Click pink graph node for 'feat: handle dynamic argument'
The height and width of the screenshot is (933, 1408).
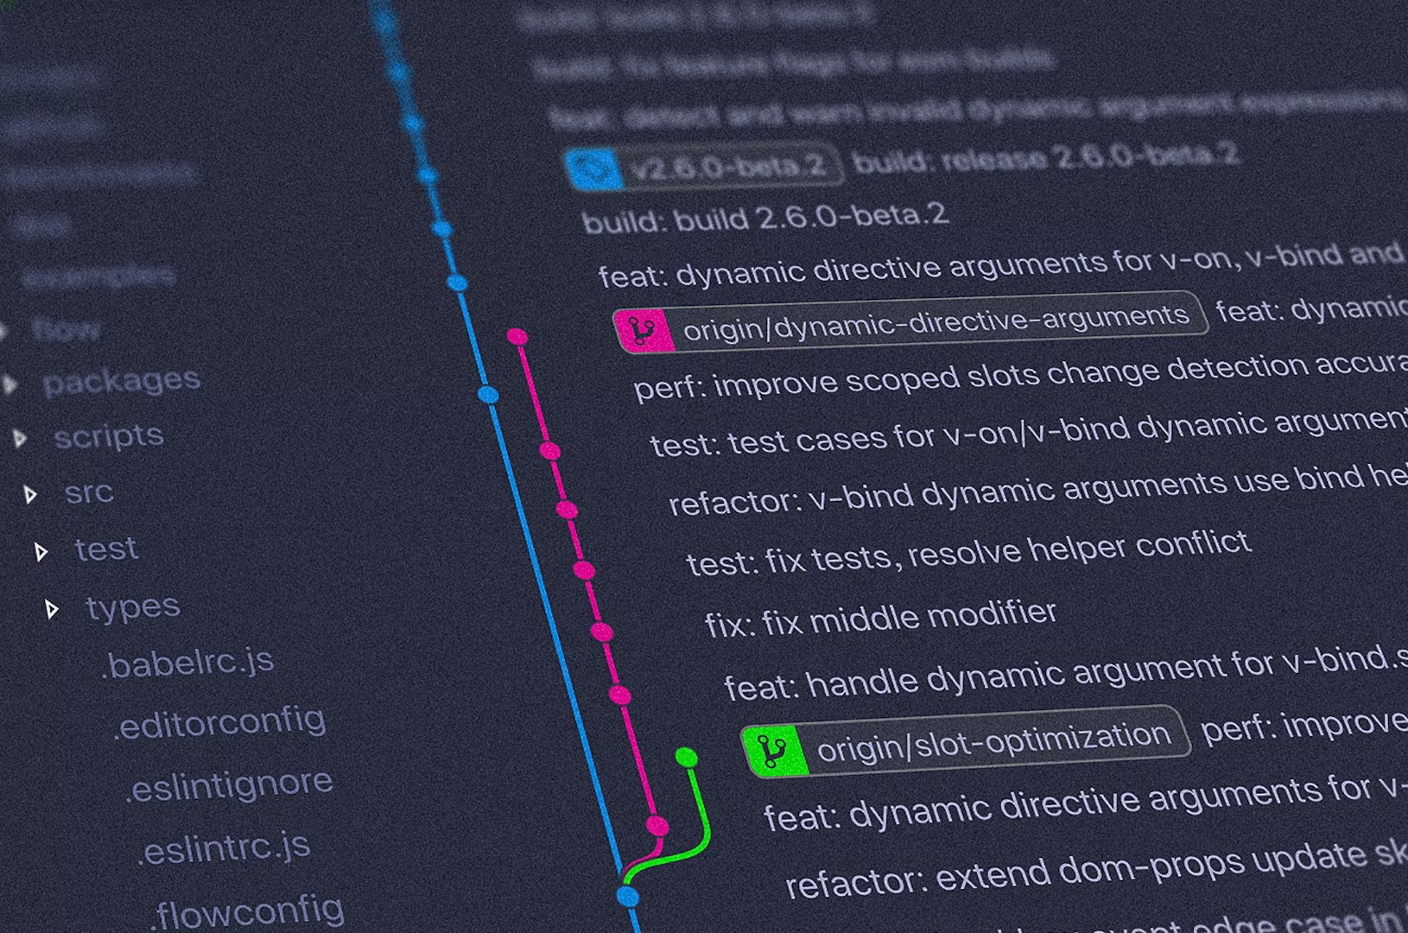[x=619, y=695]
